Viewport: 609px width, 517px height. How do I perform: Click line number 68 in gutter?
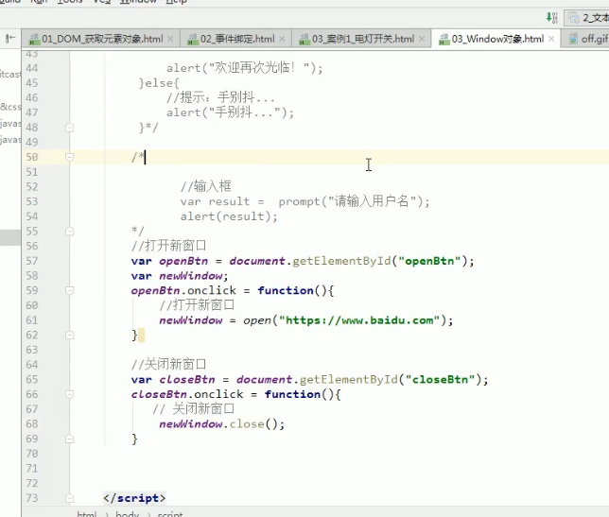click(x=32, y=423)
